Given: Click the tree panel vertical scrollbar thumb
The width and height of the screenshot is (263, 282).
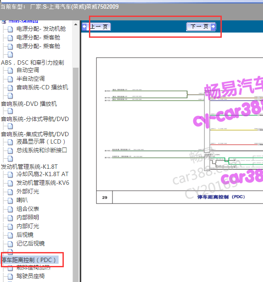Looking at the screenshot, I should [x=76, y=175].
